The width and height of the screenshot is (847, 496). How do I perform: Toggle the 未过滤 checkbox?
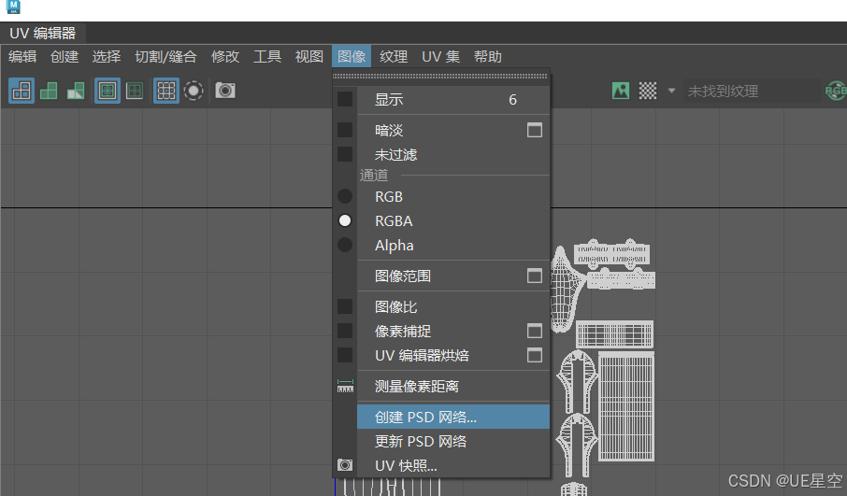(x=345, y=154)
